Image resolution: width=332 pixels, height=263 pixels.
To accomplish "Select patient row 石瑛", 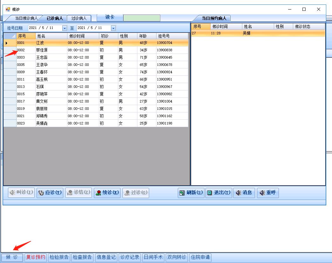I will [96, 87].
